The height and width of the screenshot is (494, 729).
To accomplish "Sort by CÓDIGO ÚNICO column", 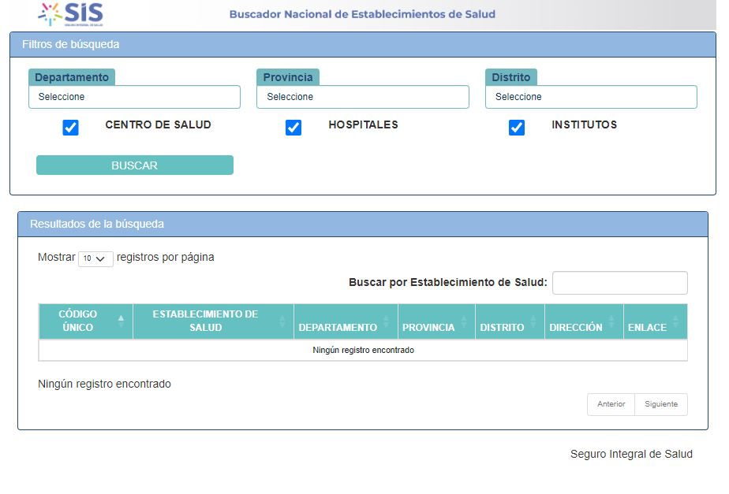I will tap(86, 321).
